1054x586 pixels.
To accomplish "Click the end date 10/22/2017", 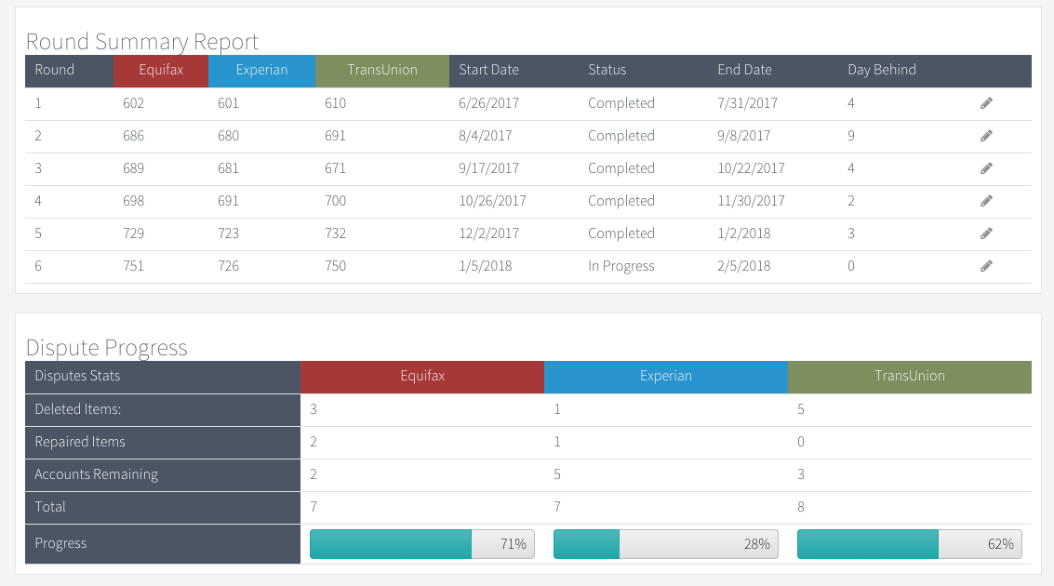I will [751, 168].
